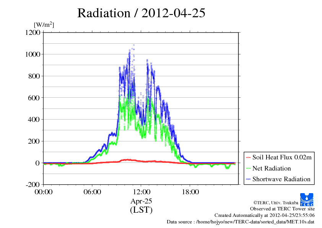Click the y-axis label '1200'
This screenshot has height=228, width=322.
[33, 33]
